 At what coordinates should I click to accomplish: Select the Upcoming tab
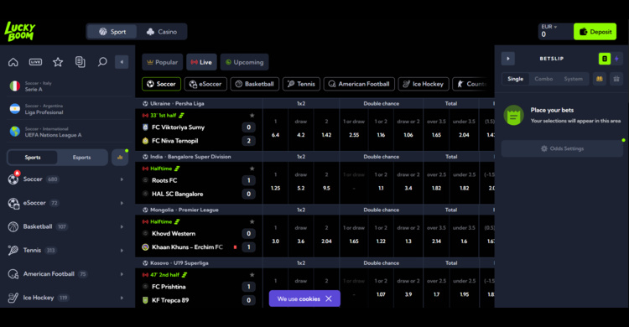(244, 62)
